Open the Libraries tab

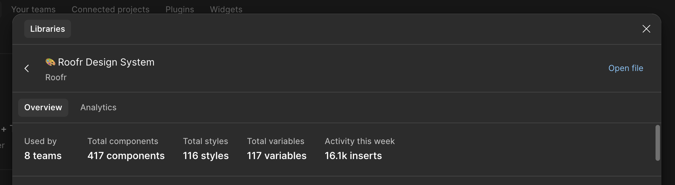pos(47,29)
